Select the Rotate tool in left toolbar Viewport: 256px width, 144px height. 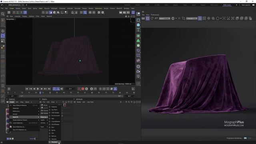[3, 36]
